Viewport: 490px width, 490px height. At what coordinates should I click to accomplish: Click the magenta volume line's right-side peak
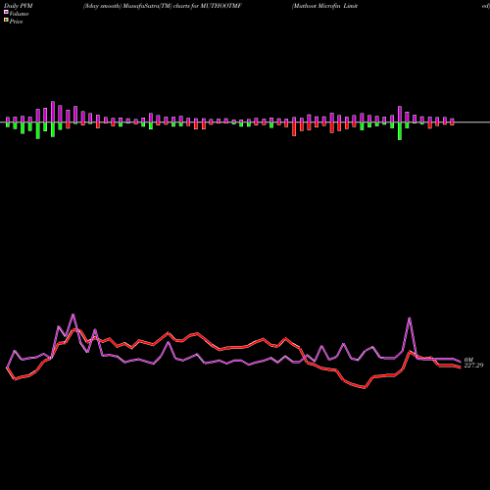(410, 318)
